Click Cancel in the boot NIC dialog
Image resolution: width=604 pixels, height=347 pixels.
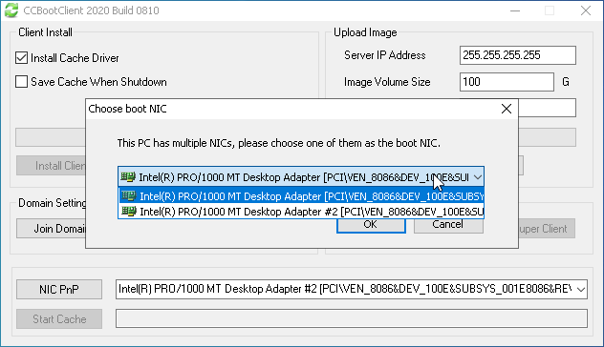pyautogui.click(x=448, y=225)
